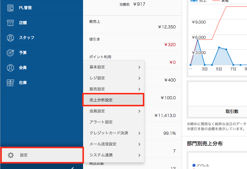
Task: Click the sales chart peak data point
Action: click(x=198, y=40)
